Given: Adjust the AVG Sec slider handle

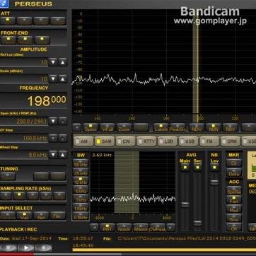Looking at the screenshot, I should 197,223.
